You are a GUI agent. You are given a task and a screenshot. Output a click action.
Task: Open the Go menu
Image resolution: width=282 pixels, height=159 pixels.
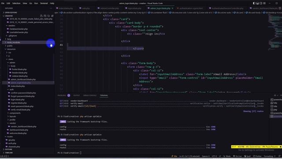click(x=30, y=3)
